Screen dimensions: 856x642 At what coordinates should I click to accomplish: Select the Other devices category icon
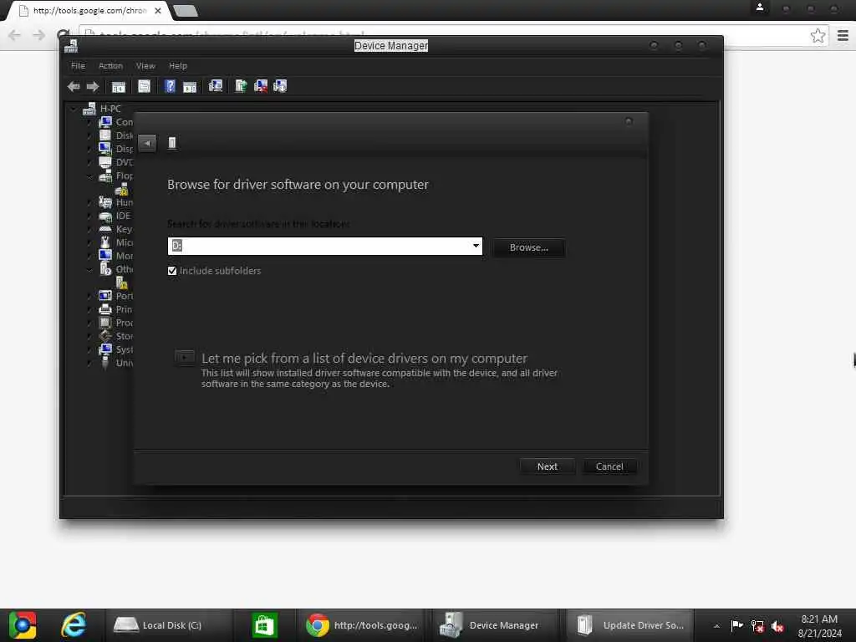pos(105,269)
